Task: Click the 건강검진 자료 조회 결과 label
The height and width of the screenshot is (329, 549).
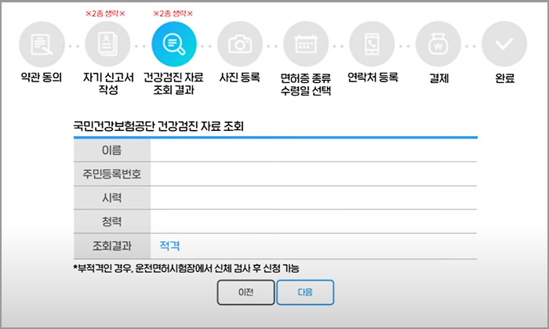Action: tap(173, 84)
